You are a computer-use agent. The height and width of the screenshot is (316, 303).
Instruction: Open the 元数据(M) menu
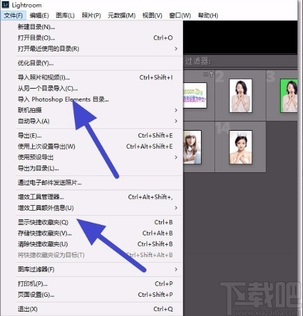click(x=122, y=15)
